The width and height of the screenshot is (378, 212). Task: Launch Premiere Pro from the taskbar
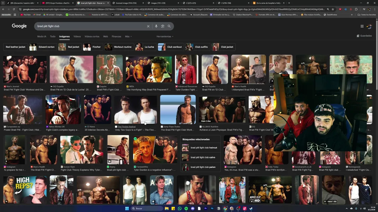coord(206,208)
